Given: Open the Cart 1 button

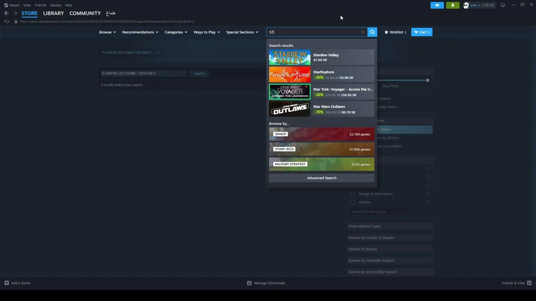Looking at the screenshot, I should coord(422,32).
